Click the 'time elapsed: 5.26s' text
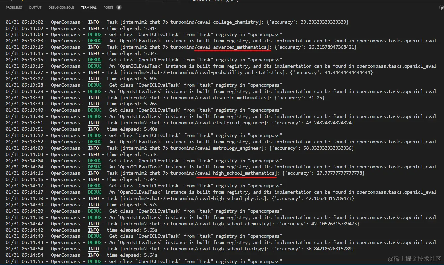The height and width of the screenshot is (265, 444). [132, 104]
